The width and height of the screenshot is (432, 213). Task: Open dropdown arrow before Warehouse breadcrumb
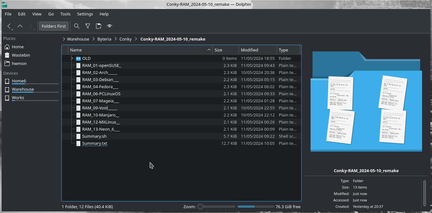64,39
